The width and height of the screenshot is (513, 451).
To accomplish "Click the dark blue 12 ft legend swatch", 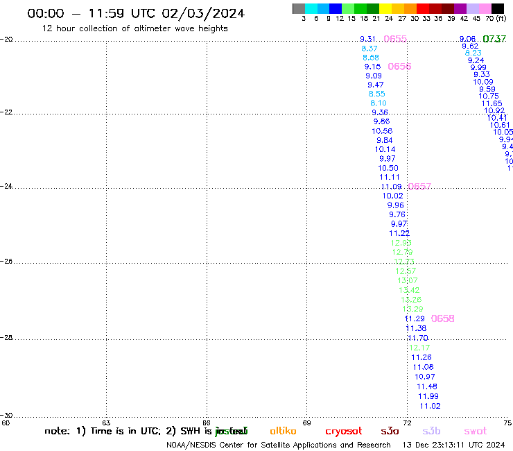I will 336,8.
